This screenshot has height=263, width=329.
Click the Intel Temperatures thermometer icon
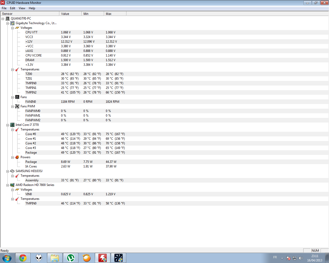(17, 129)
